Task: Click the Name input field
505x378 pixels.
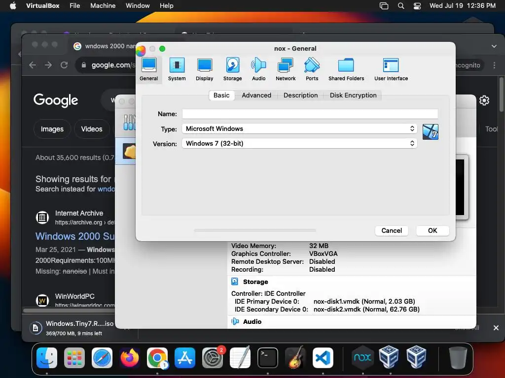Action: (x=310, y=114)
